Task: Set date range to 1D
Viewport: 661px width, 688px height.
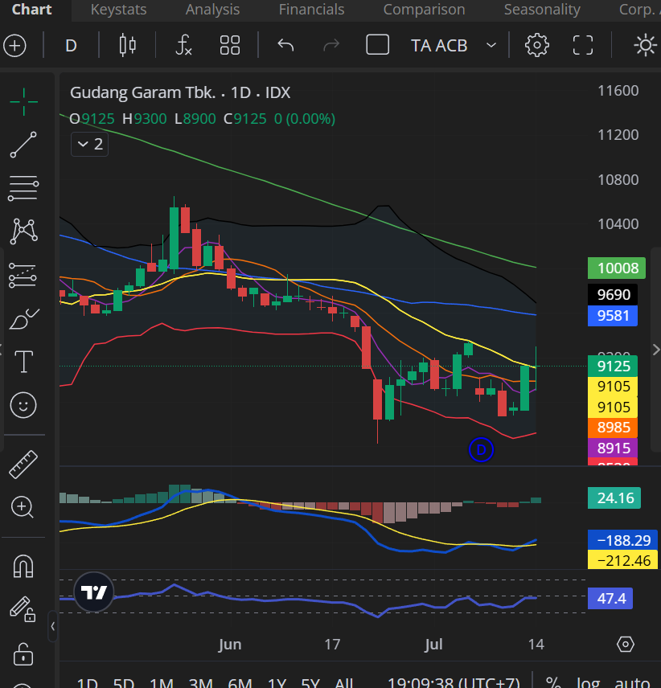Action: click(88, 682)
